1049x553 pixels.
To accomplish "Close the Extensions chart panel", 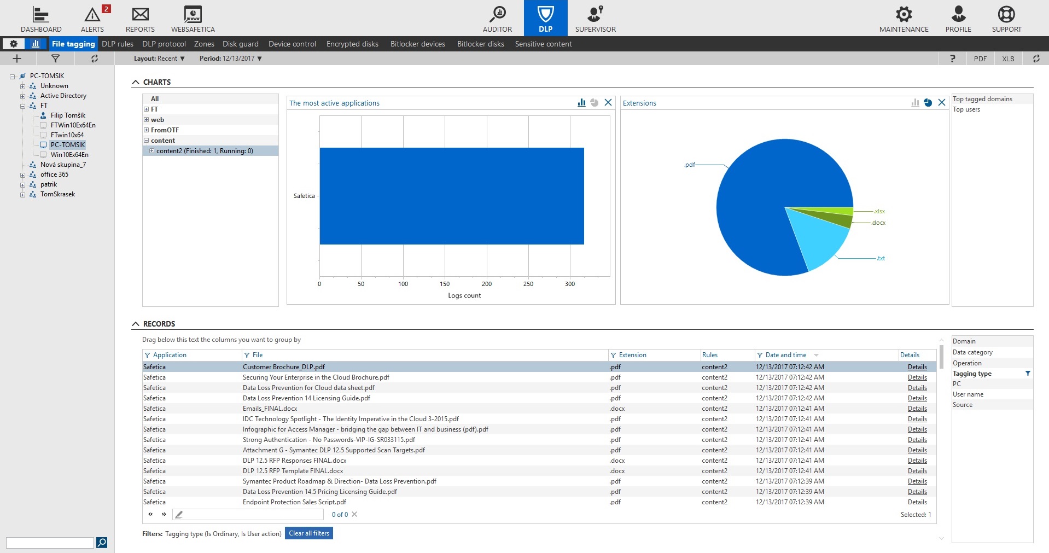I will [x=942, y=103].
